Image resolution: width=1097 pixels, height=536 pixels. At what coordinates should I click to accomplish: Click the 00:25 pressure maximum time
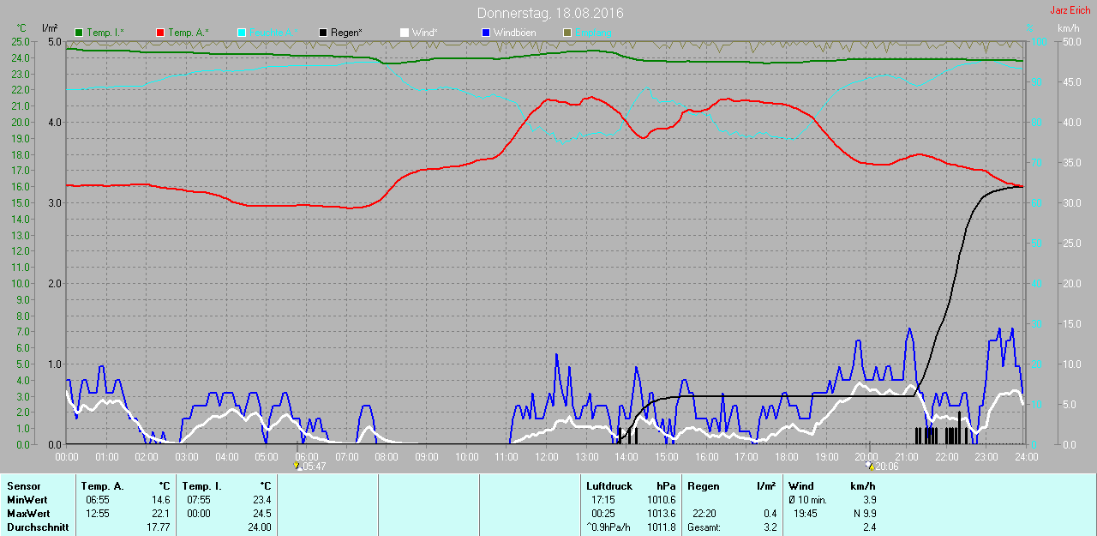(x=602, y=514)
